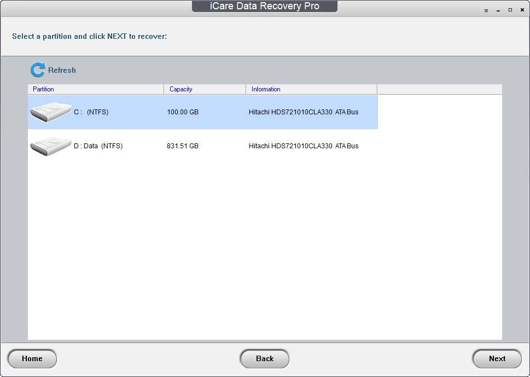Click the Back button
This screenshot has width=530, height=377.
click(265, 358)
